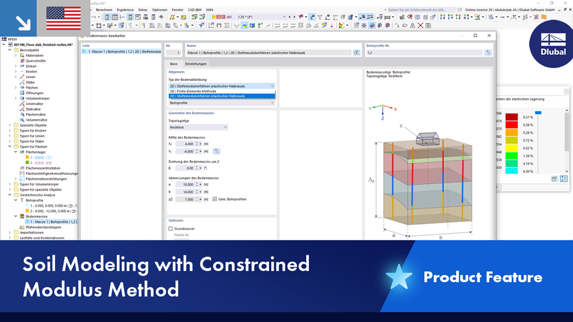Select the coordinate pick arrow beside Y₀ field

[218, 151]
